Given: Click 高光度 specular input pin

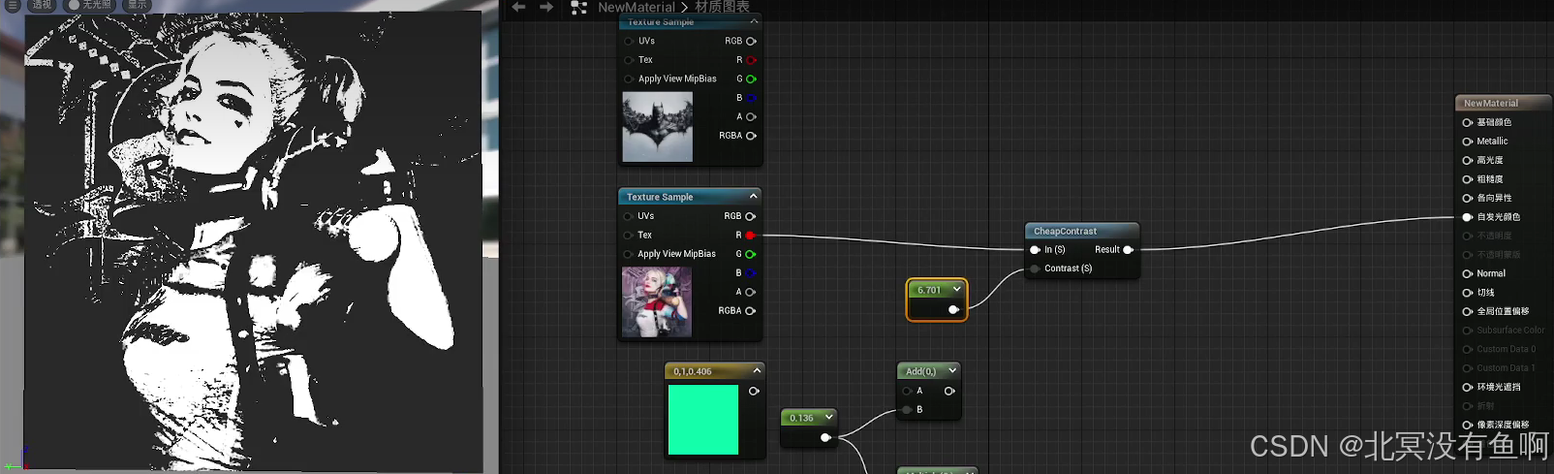Looking at the screenshot, I should pyautogui.click(x=1468, y=161).
